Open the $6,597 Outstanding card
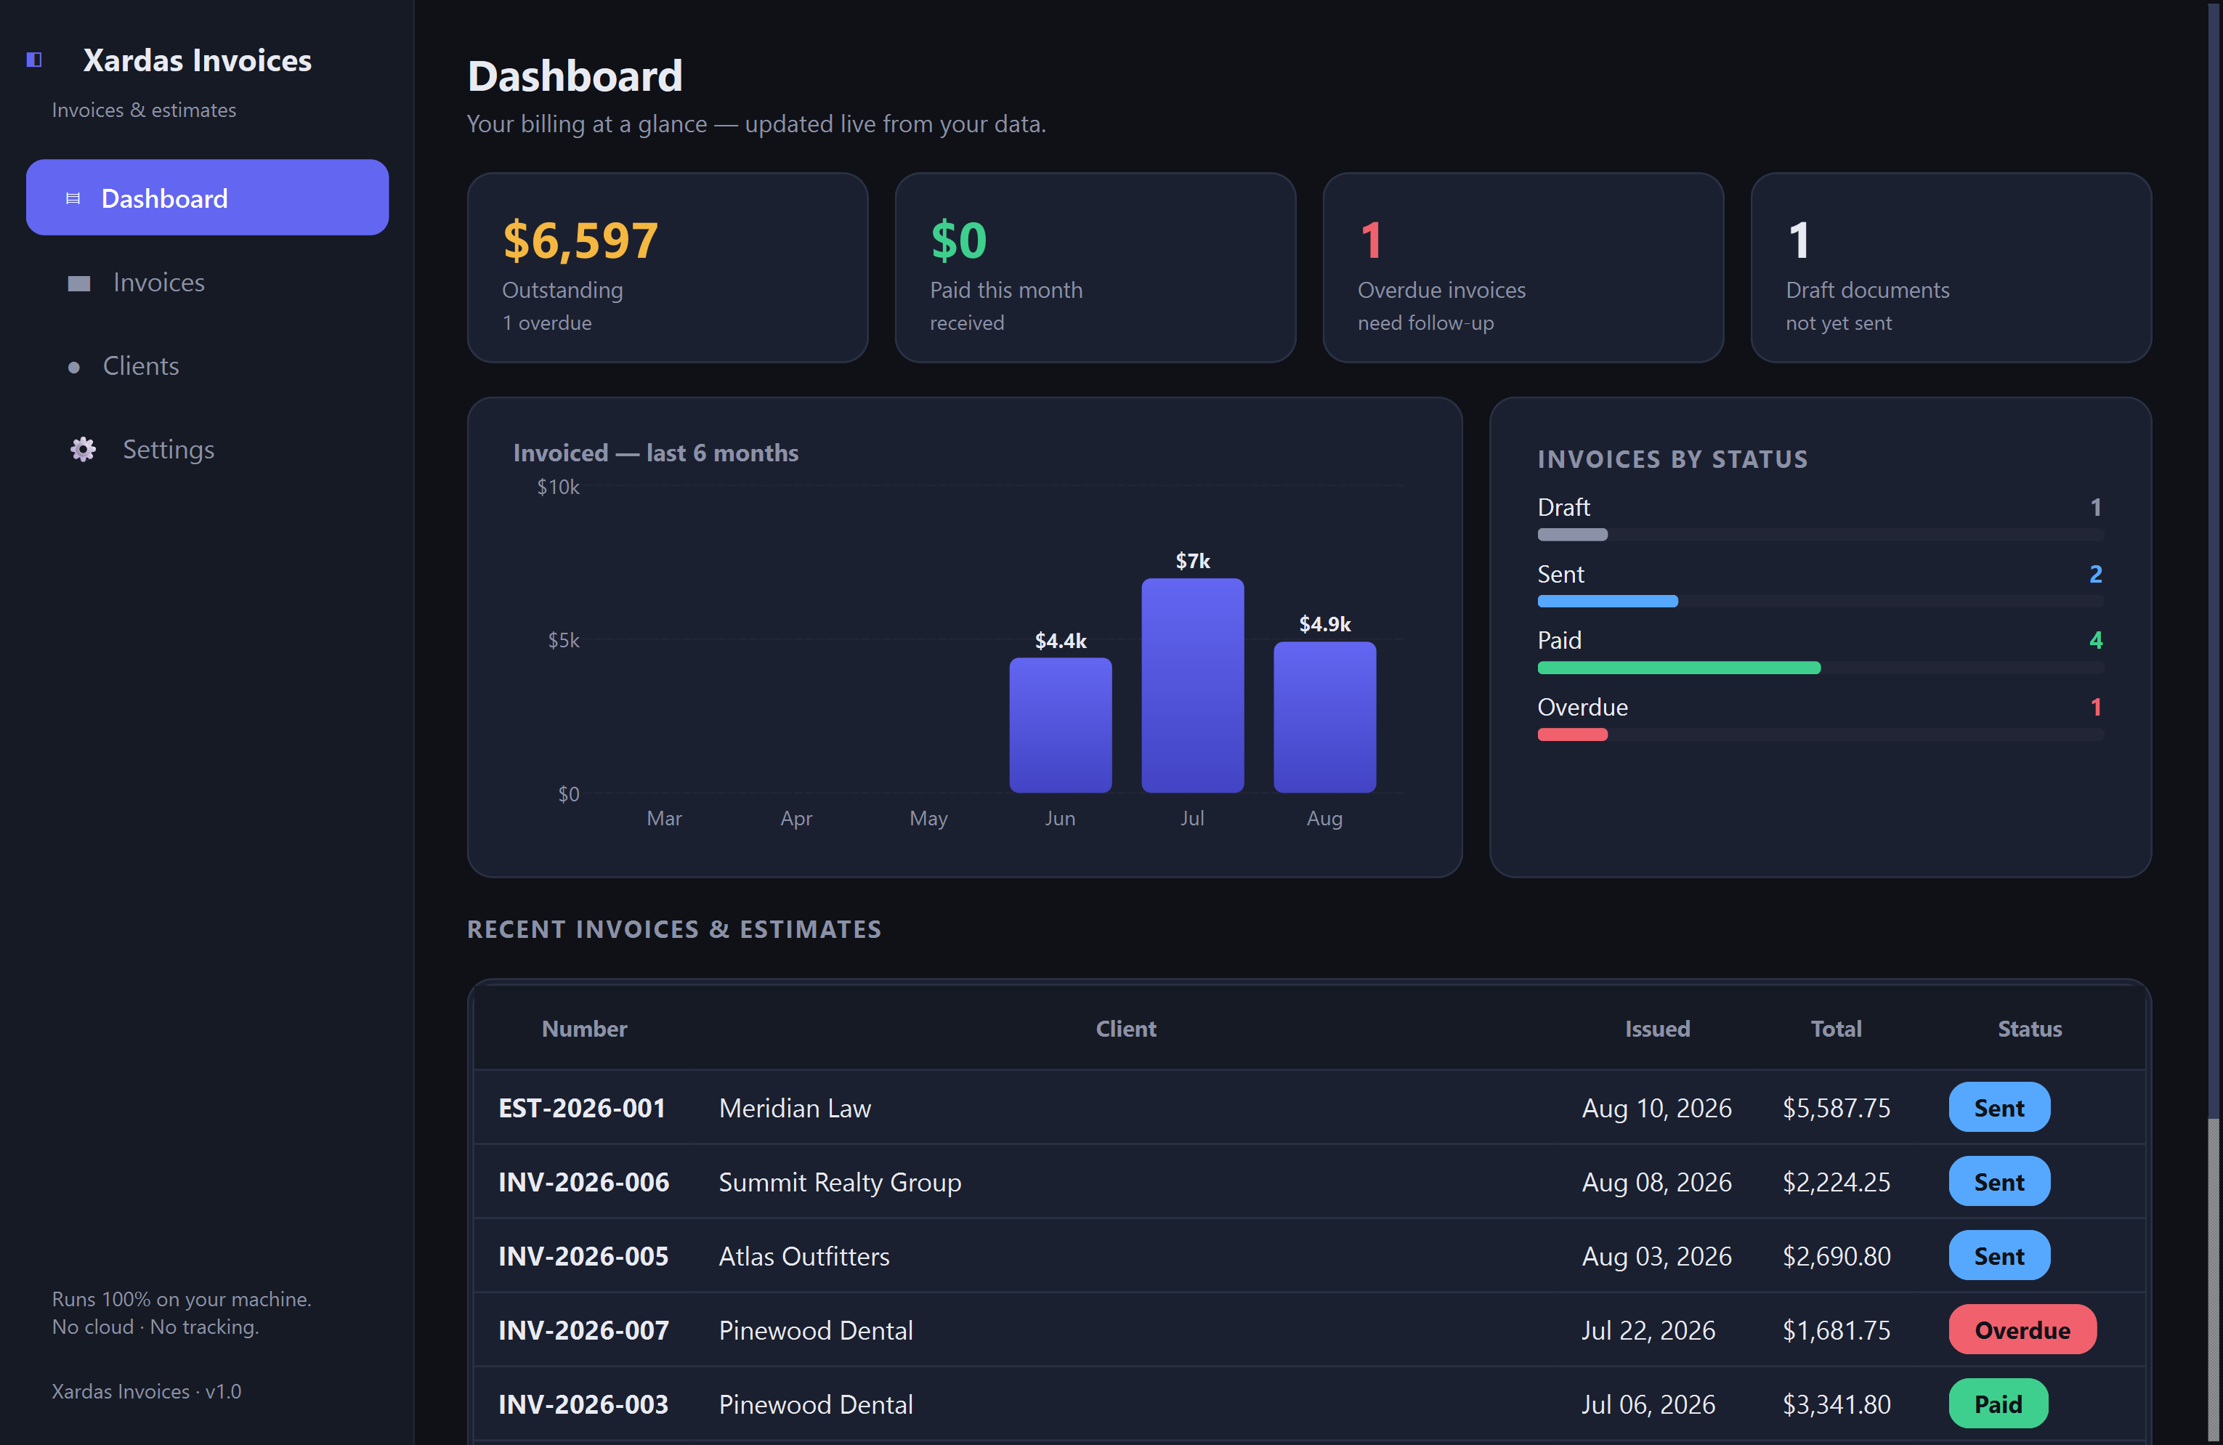Screen dimensions: 2223x1445 668,267
